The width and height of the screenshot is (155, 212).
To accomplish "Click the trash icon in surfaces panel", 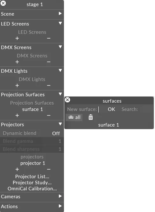I will coord(91,117).
